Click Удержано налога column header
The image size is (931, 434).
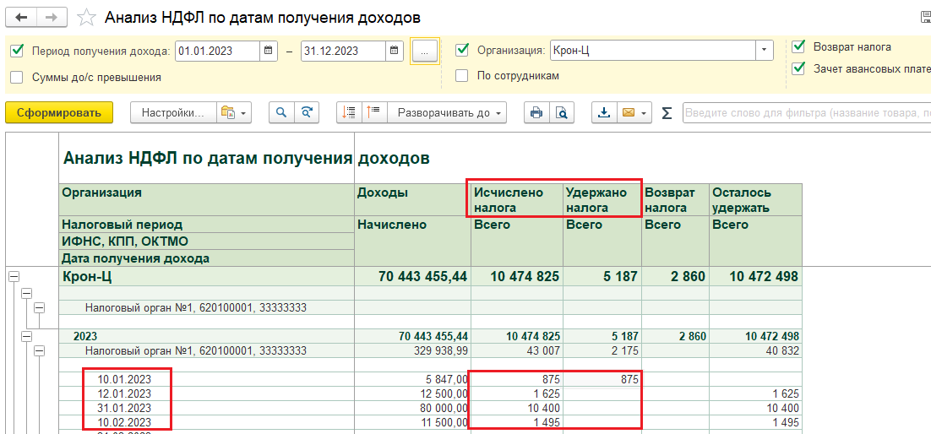602,201
